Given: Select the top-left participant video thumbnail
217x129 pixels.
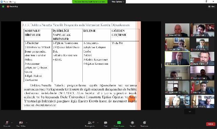Looking at the screenshot, I should pyautogui.click(x=177, y=30).
